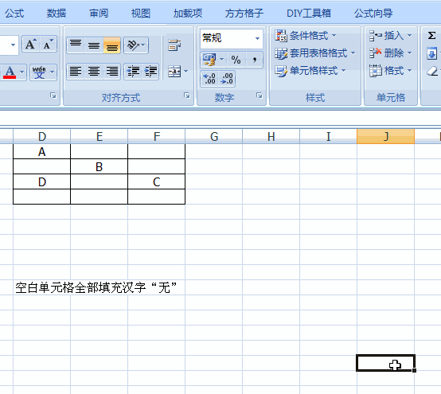The image size is (441, 394).
Task: Open the 格式 format cells menu
Action: (x=391, y=71)
